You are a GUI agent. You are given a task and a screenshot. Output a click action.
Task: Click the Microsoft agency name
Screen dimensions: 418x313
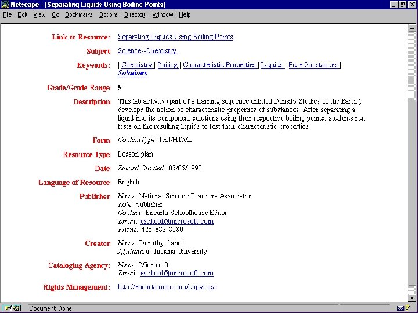(x=153, y=265)
